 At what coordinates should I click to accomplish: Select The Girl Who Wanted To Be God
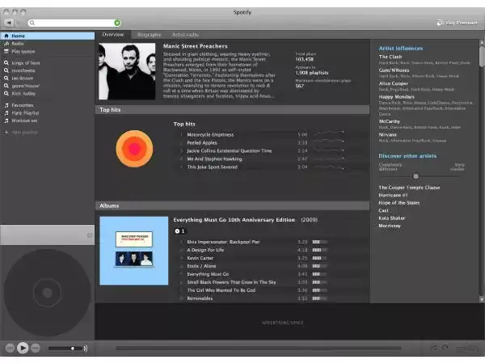[221, 290]
